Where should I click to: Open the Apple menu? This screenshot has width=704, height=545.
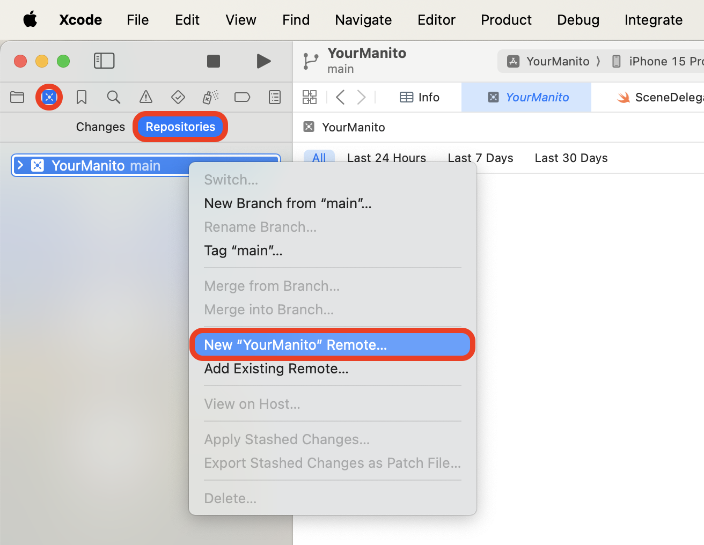click(31, 20)
